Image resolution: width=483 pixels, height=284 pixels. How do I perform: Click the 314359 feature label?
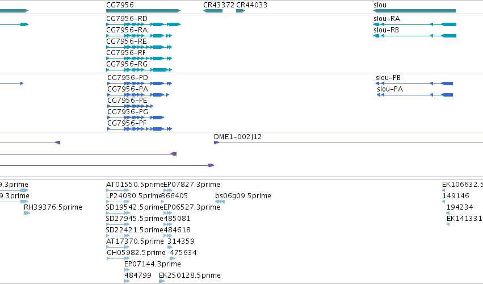point(181,241)
